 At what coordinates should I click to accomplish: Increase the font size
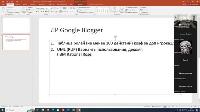coord(52,8)
